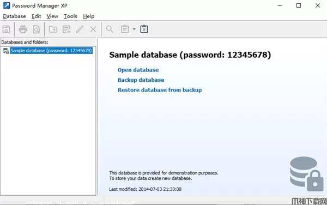Open the Help menu
327x205 pixels.
pos(89,16)
